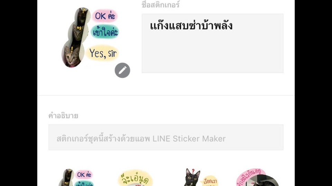
Task: Click the คำอธิบาย label above description field
Action: tap(63, 116)
